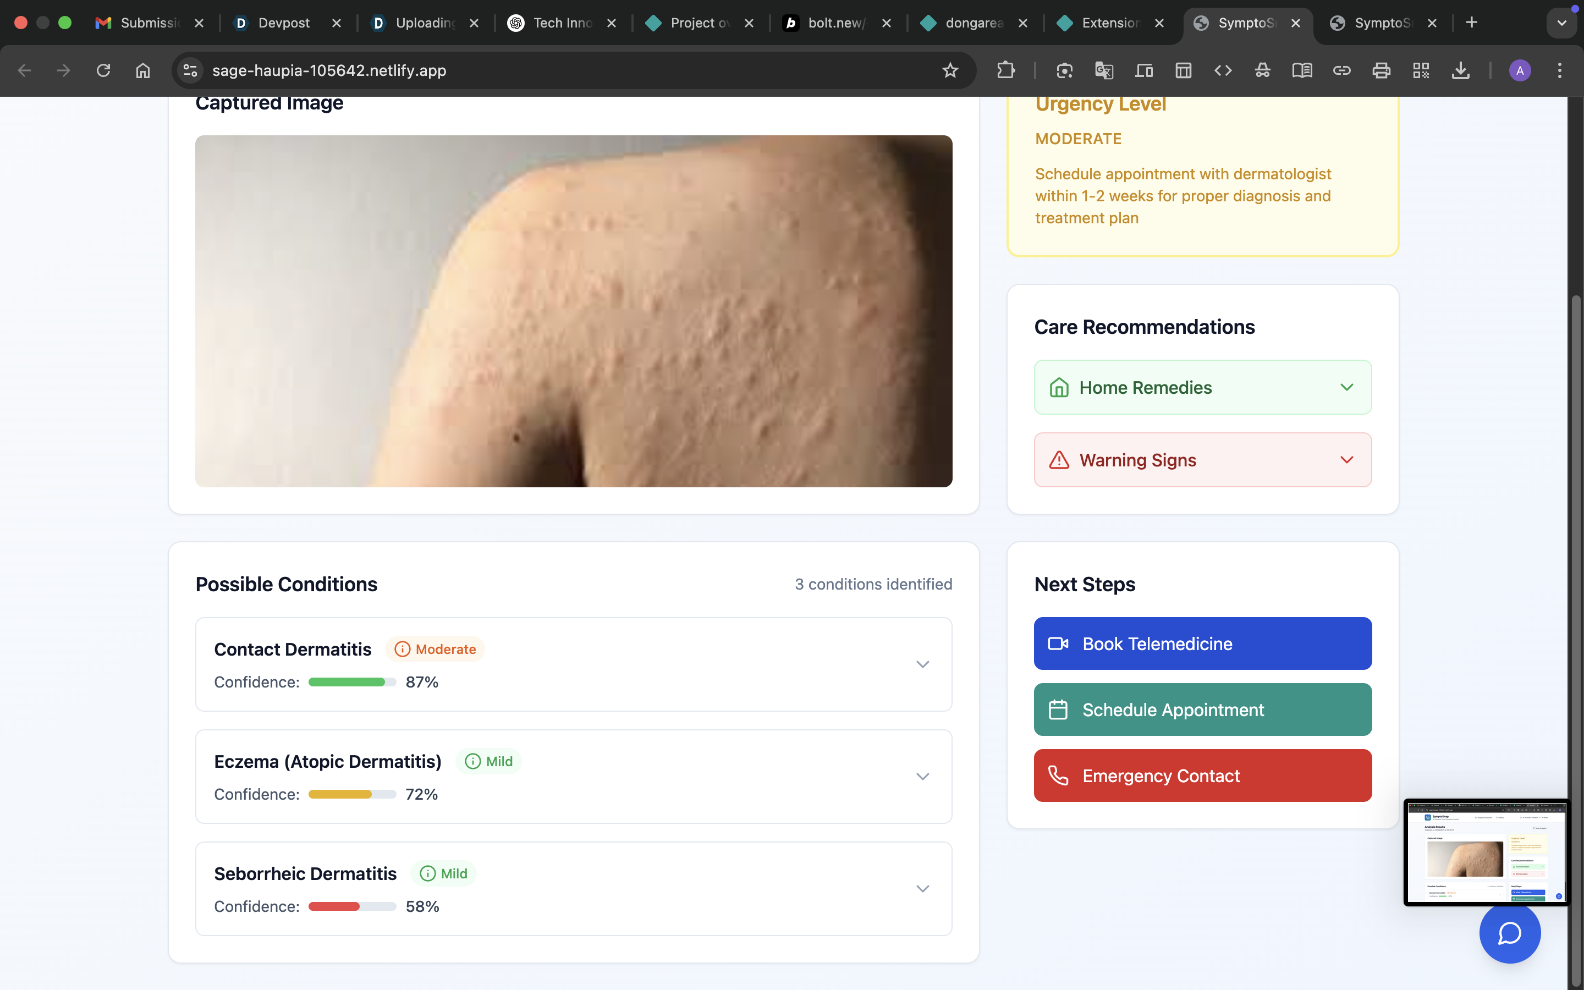Click the print icon in toolbar
This screenshot has width=1584, height=990.
click(1381, 70)
